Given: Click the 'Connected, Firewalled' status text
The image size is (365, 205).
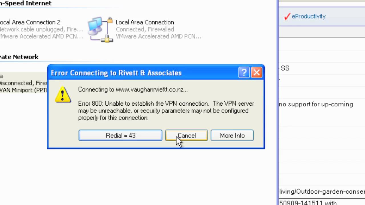Looking at the screenshot, I should (x=145, y=29).
